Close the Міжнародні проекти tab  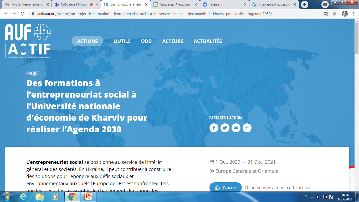[295, 4]
